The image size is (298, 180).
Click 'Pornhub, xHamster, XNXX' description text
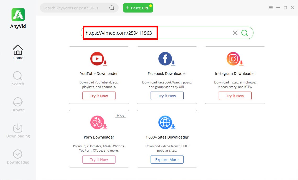[x=99, y=148]
